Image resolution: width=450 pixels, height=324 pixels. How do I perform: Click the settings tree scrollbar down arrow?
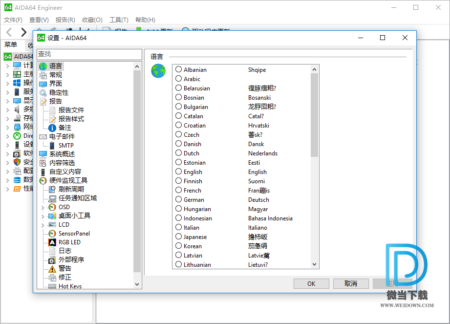click(137, 284)
